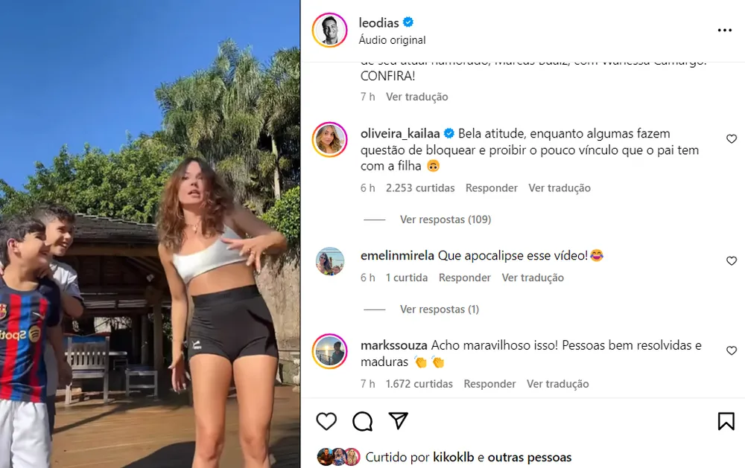View 2.253 curtidas on comment
Viewport: 745px width, 468px height.
pos(420,188)
